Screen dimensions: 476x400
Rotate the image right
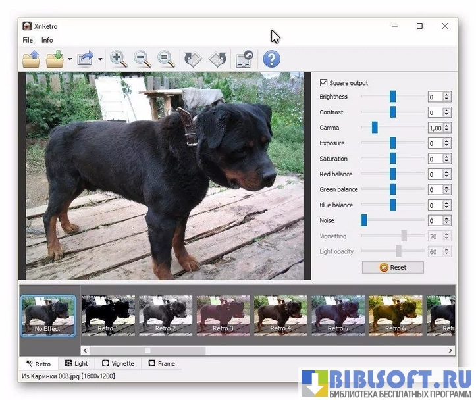coord(217,59)
